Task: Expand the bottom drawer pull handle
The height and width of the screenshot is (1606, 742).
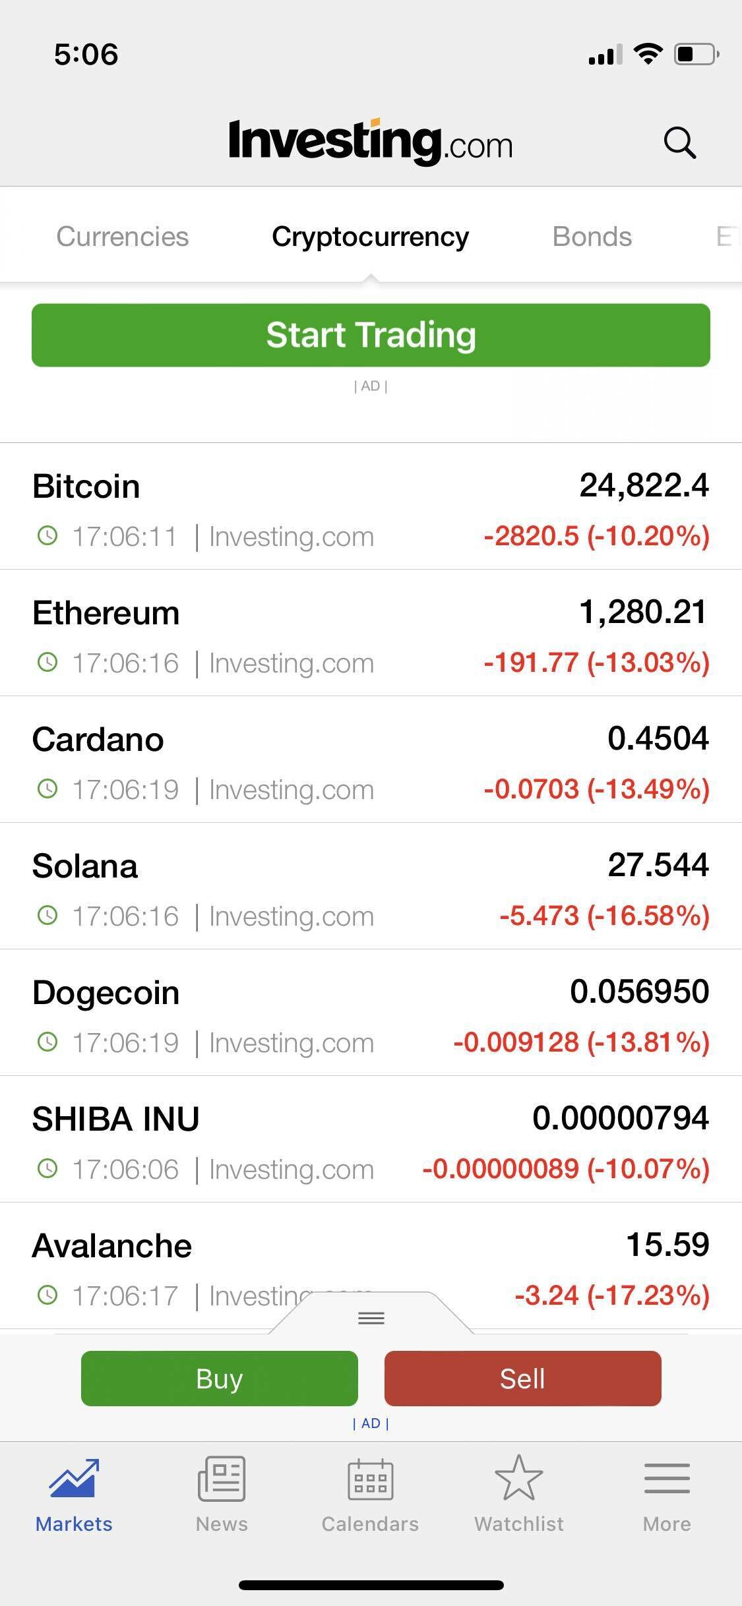Action: (x=371, y=1317)
